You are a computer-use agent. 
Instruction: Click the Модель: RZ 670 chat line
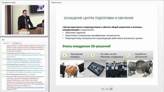[12, 89]
